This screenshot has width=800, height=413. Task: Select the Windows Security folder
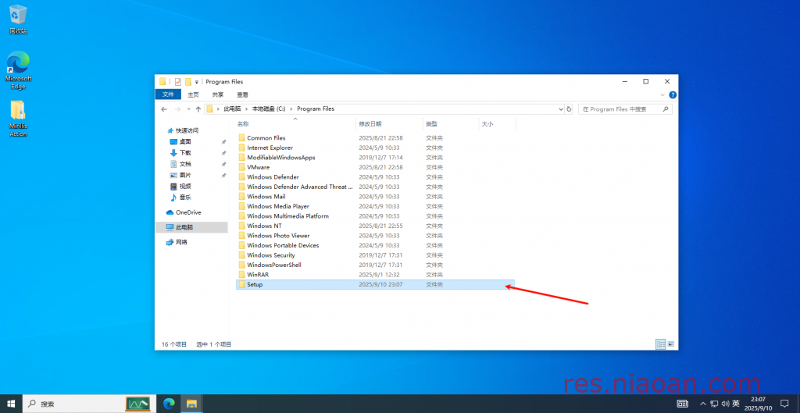tap(376, 255)
